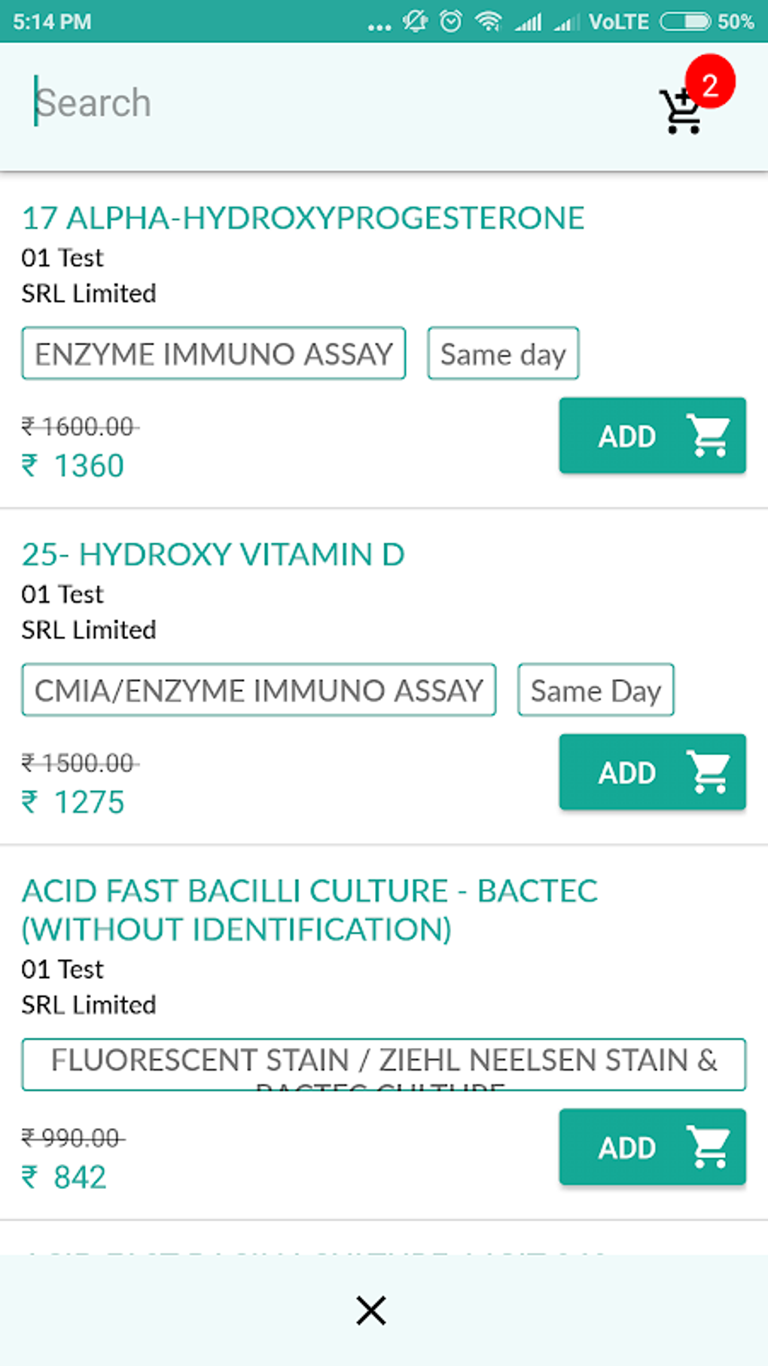768x1366 pixels.
Task: Open 25- HYDROXY VITAMIN D test details
Action: click(213, 555)
